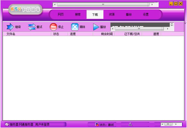Image resolution: width=187 pixels, height=128 pixels.
Task: Click left arrow of bottom-right status scrollbar
Action: [x=163, y=124]
